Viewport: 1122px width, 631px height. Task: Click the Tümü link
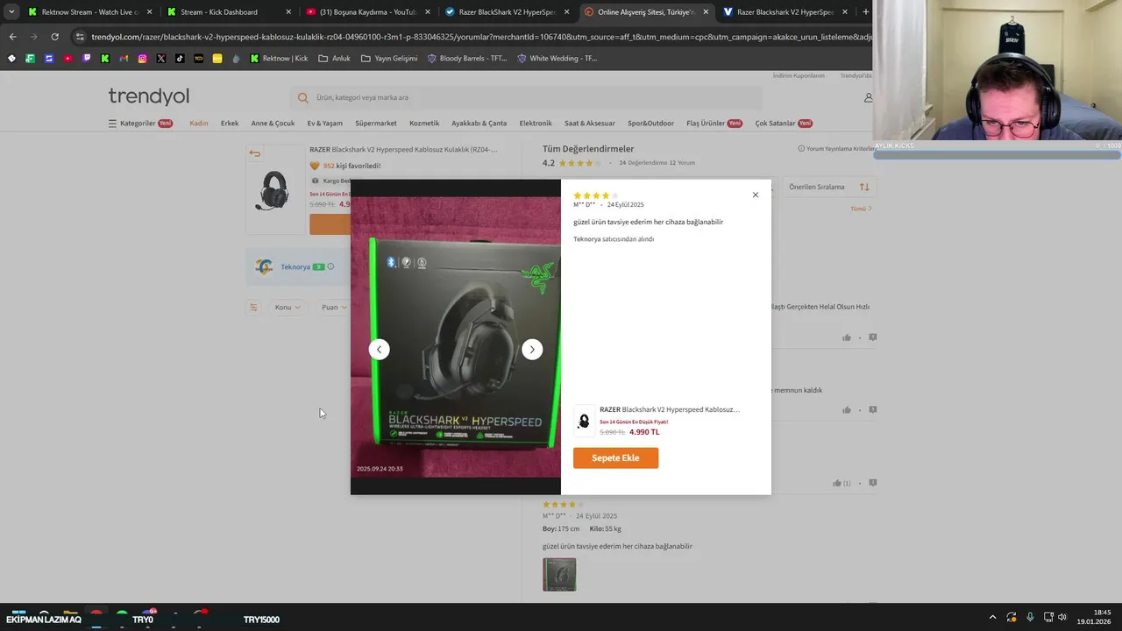click(861, 209)
